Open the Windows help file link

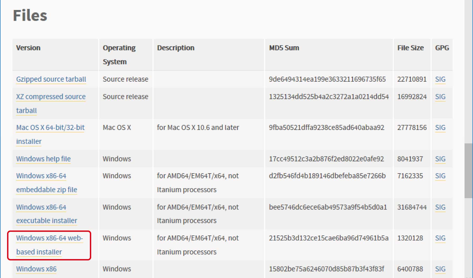[43, 159]
